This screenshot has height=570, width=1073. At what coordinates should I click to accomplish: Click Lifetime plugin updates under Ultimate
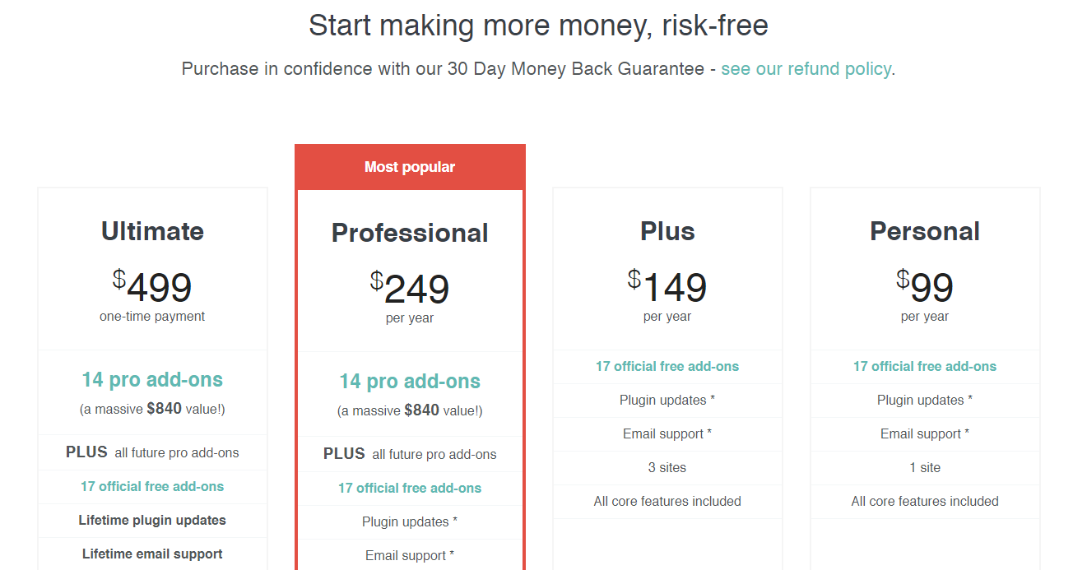click(x=151, y=520)
